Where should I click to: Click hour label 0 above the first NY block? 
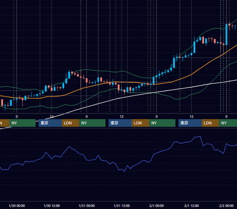(x=17, y=117)
